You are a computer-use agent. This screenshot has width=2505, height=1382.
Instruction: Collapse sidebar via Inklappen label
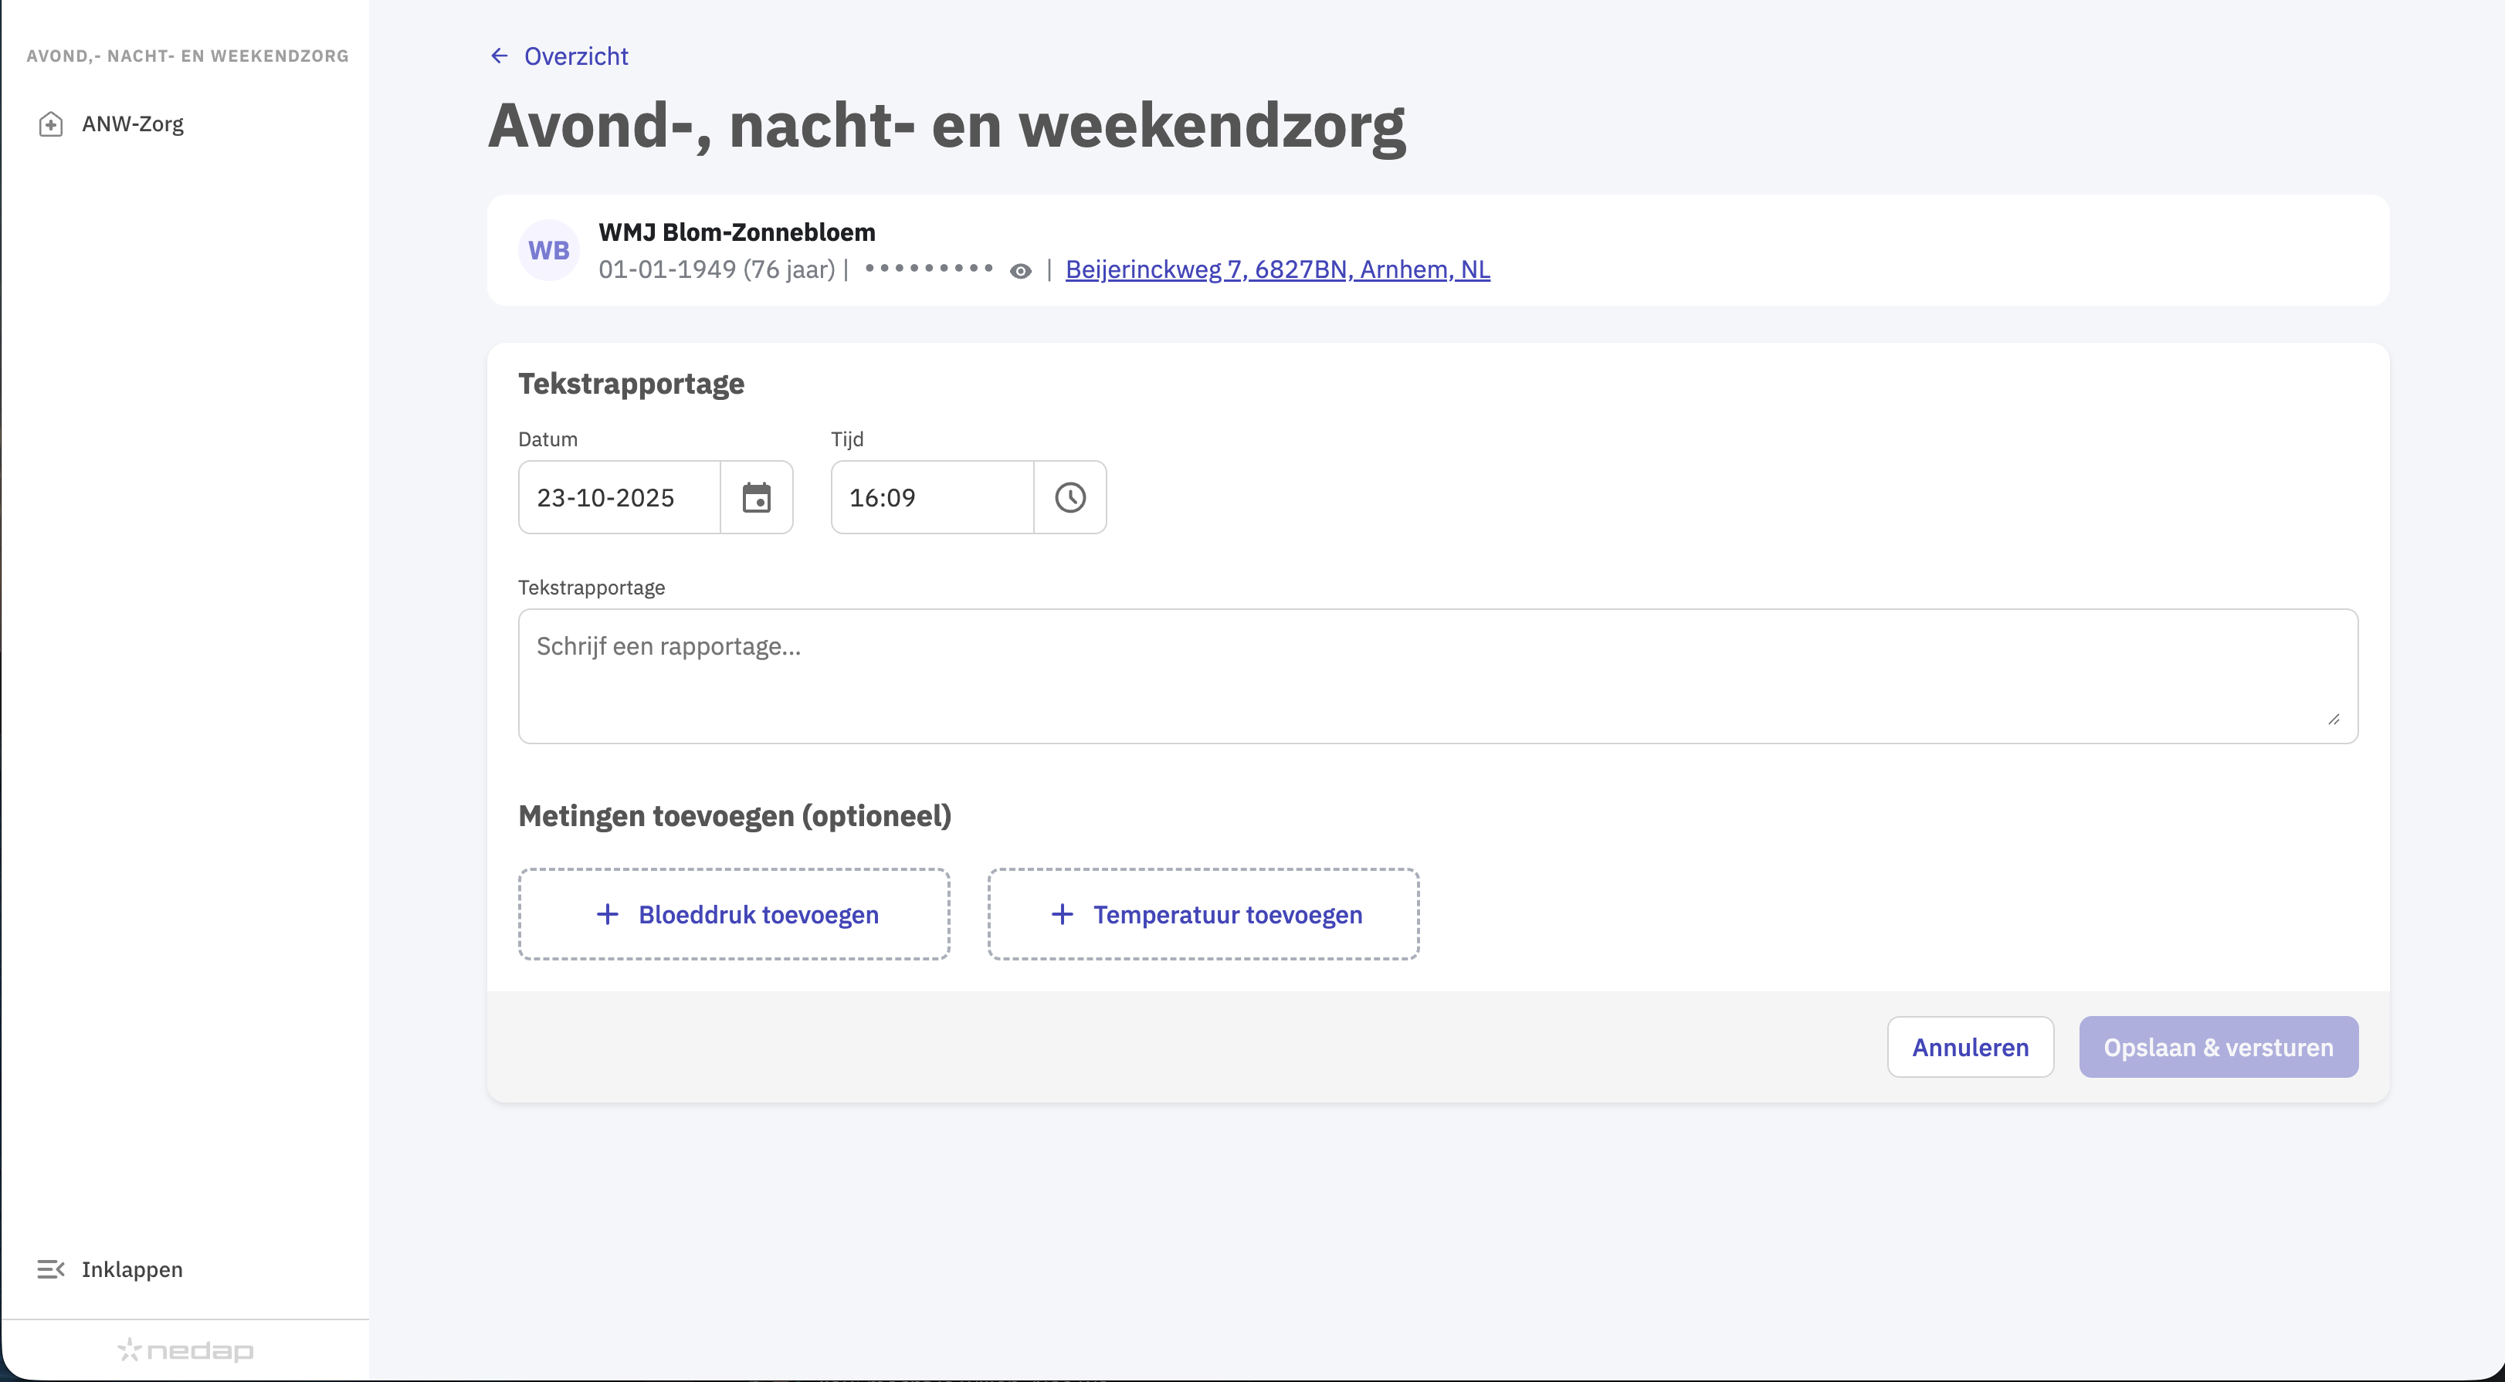(132, 1269)
